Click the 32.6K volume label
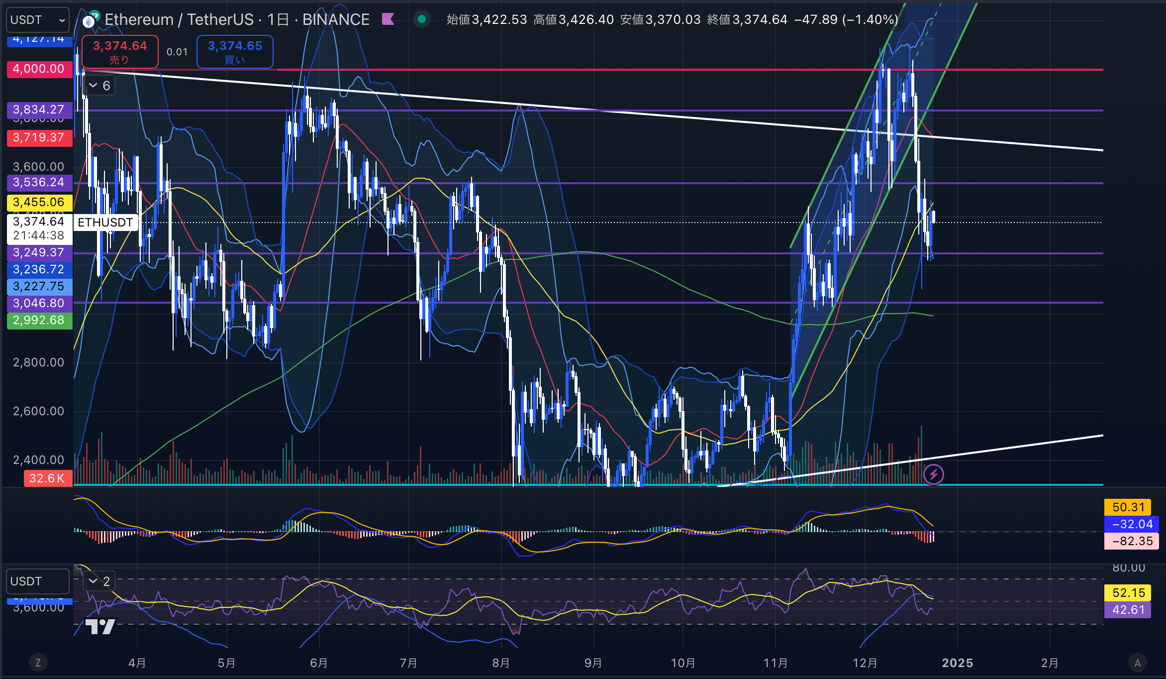Image resolution: width=1166 pixels, height=679 pixels. [x=48, y=478]
